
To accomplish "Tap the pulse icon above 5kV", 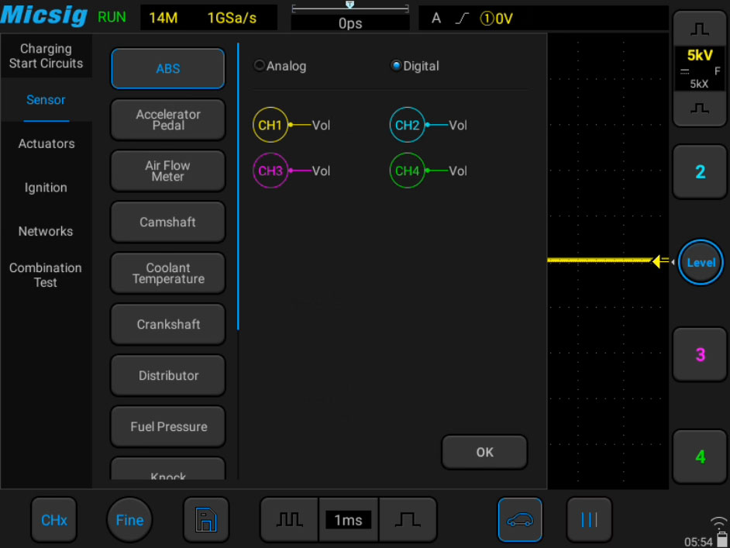I will 699,29.
